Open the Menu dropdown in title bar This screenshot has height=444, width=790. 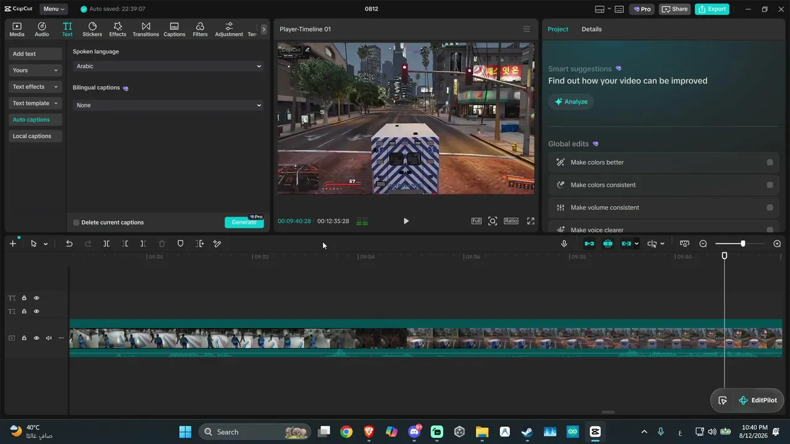[54, 9]
